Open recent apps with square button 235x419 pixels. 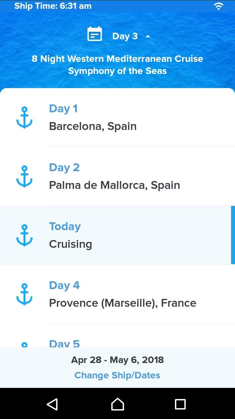[180, 404]
